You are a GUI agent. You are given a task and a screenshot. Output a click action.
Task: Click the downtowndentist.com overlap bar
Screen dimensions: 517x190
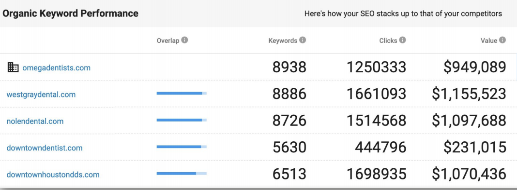(x=182, y=147)
